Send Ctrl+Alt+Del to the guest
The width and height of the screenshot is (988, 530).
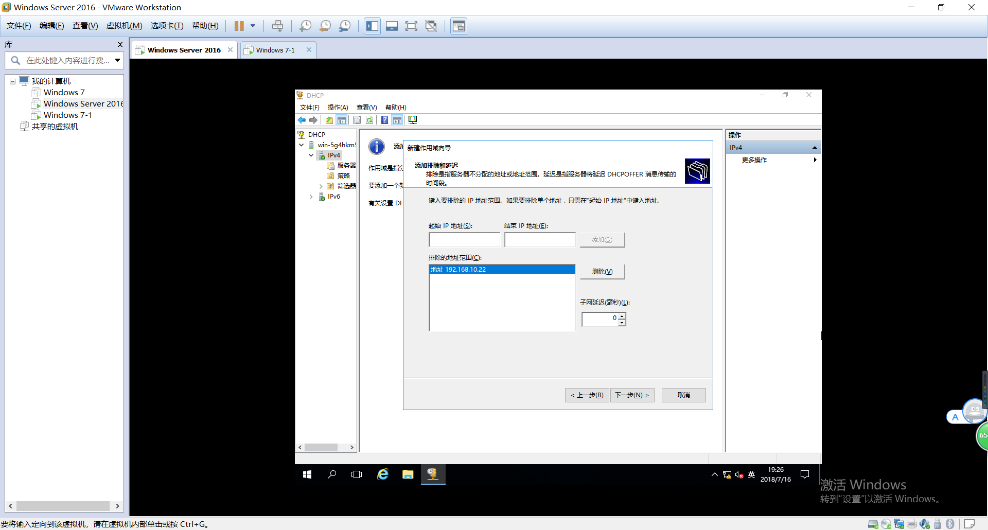(x=277, y=26)
